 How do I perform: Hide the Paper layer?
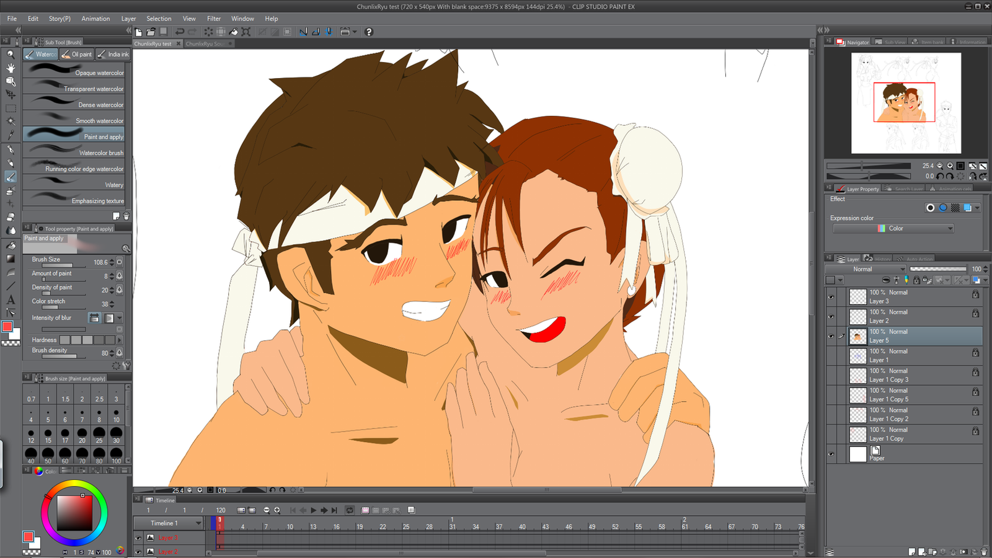click(831, 454)
